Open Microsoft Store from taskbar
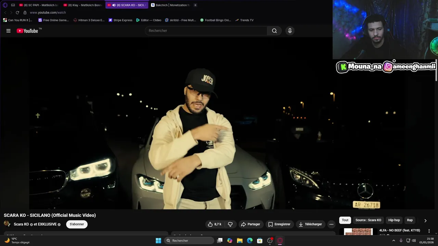The image size is (438, 246). click(x=260, y=241)
